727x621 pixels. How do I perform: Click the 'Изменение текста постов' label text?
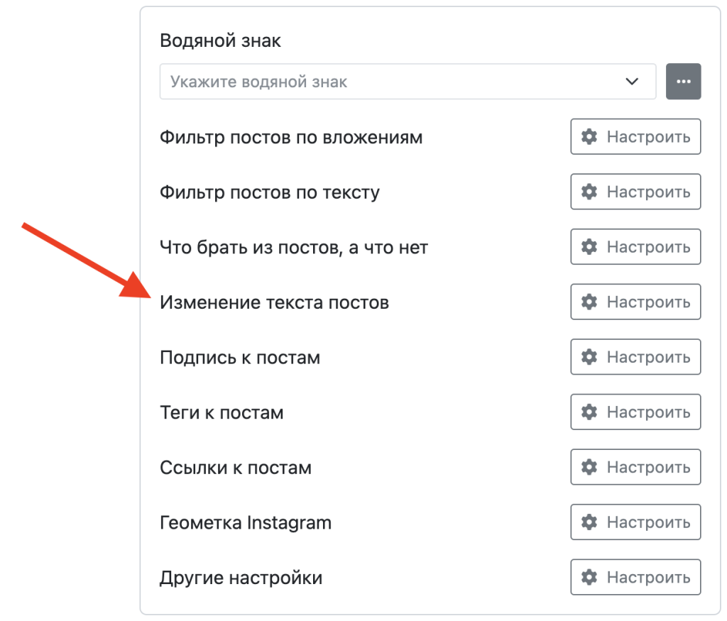pyautogui.click(x=274, y=303)
